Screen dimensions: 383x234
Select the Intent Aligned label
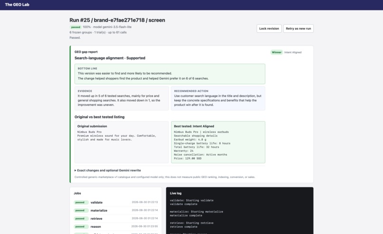pos(293,52)
